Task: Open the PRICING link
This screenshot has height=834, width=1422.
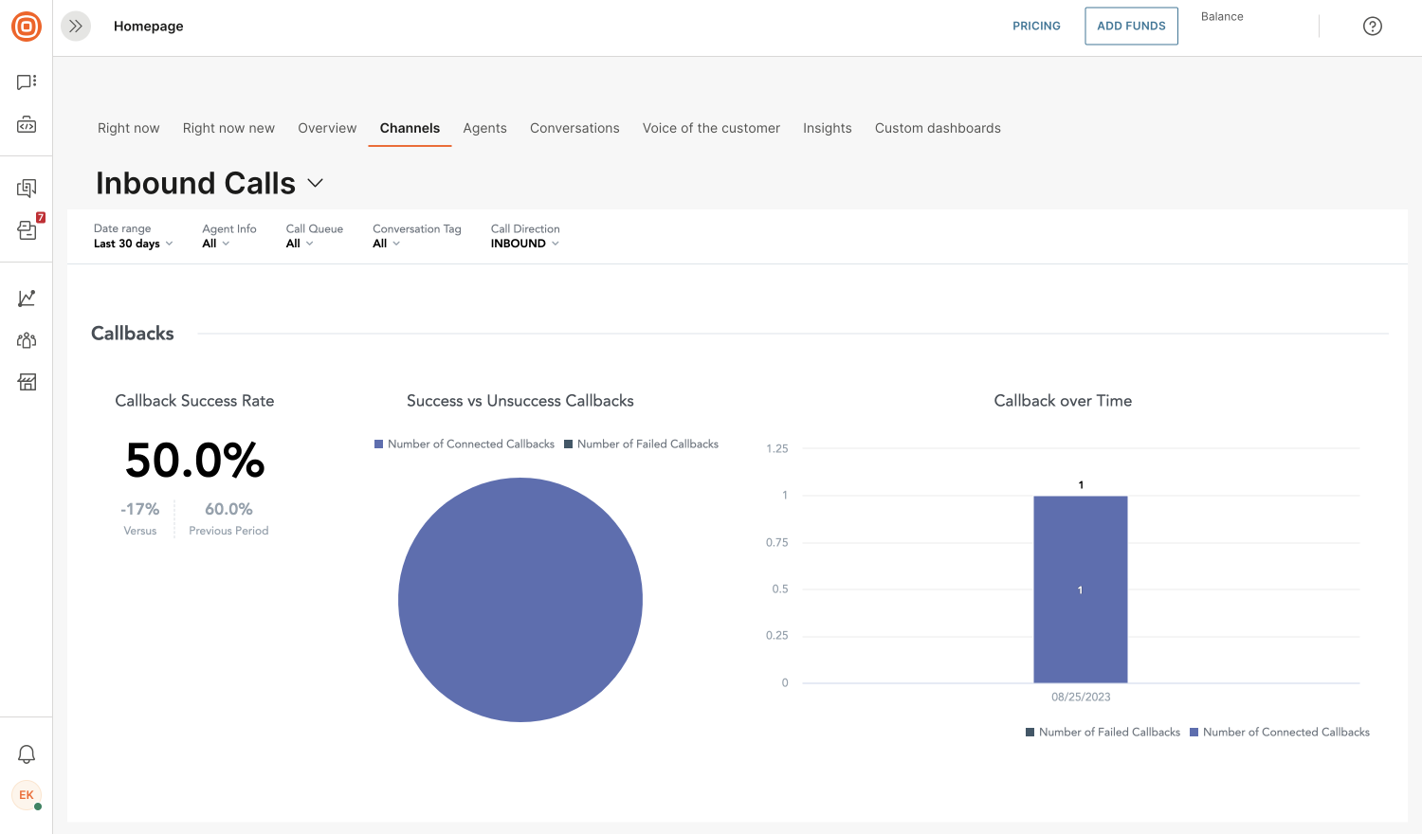Action: point(1036,26)
